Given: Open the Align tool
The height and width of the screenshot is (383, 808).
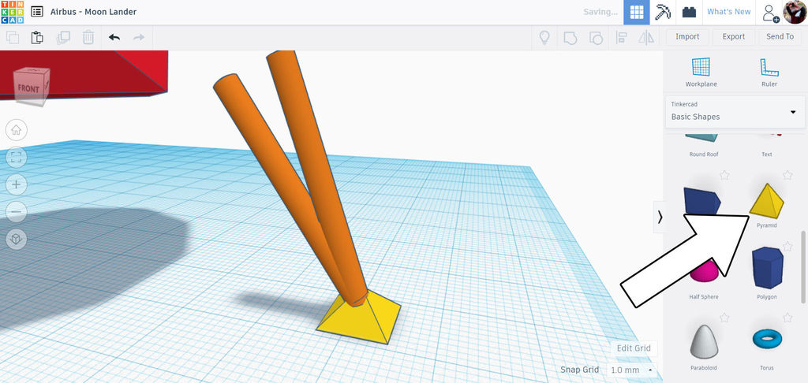Looking at the screenshot, I should click(x=621, y=37).
